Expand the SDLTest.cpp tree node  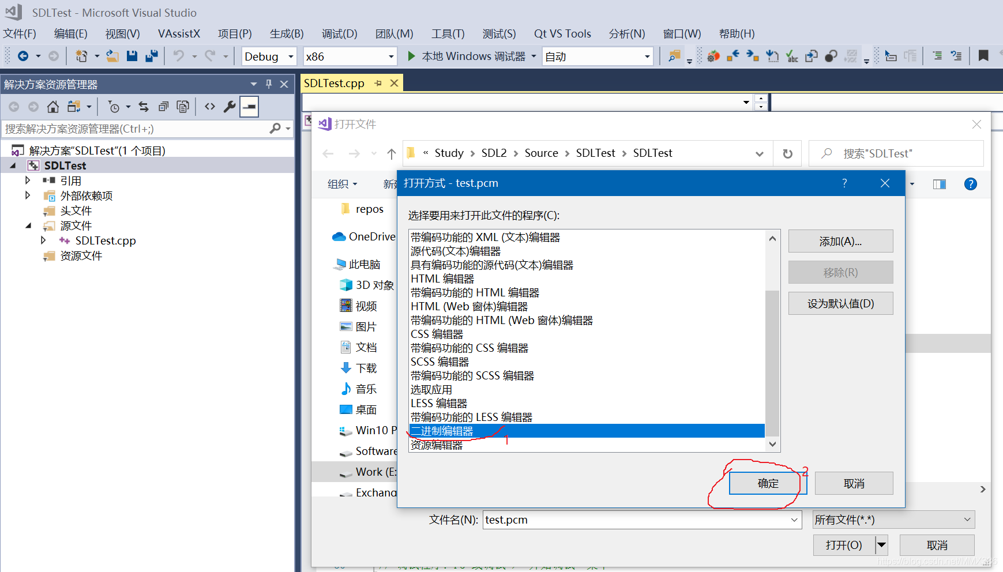[43, 240]
